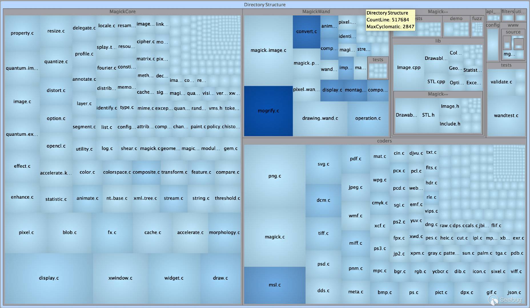Select the dpx.c block

[x=467, y=293]
